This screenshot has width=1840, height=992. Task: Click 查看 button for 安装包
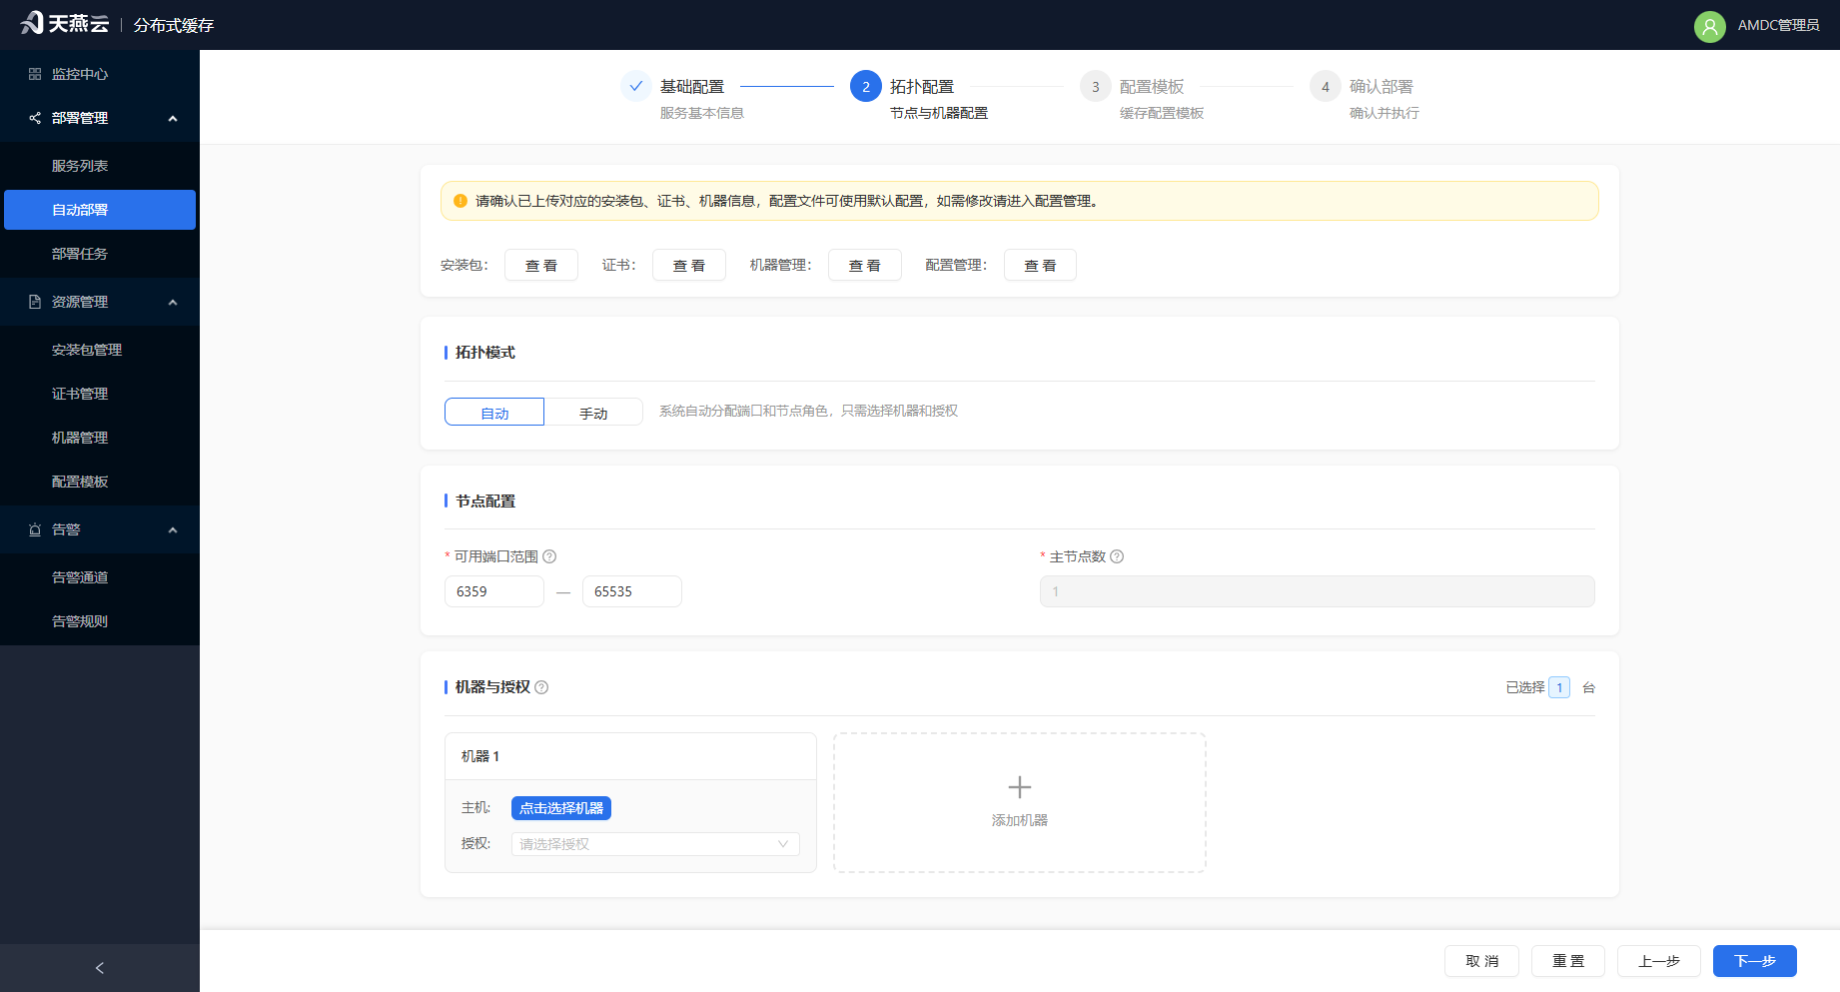541,265
